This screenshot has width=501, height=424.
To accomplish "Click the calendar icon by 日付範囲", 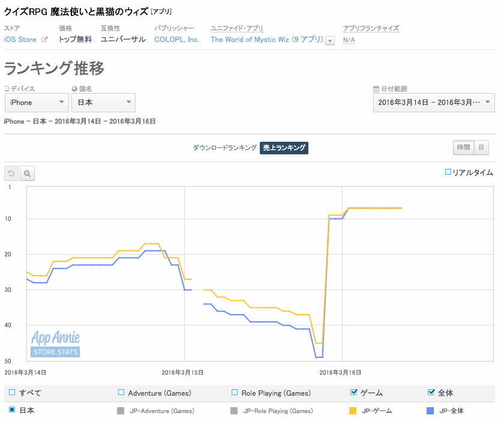I will tap(376, 89).
